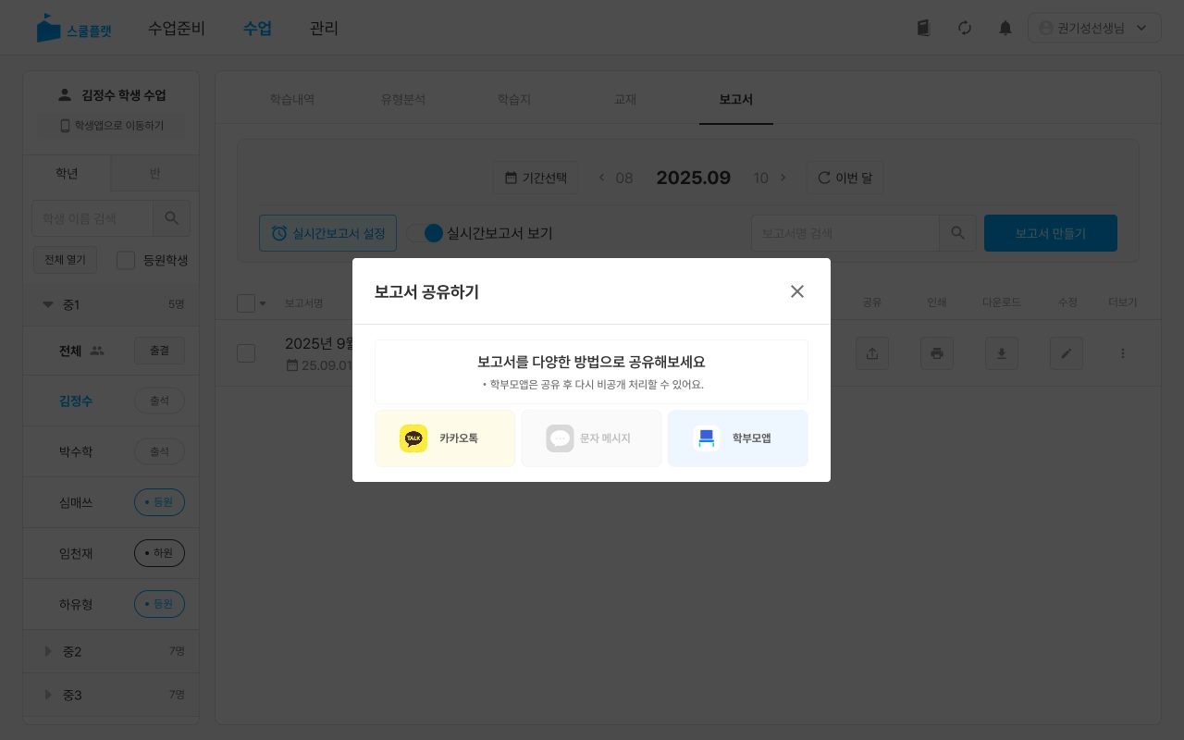The height and width of the screenshot is (740, 1184).
Task: Click the 학생 이름 검색 field
Action: click(x=92, y=218)
